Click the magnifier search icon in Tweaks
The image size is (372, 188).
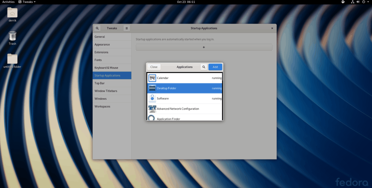pos(97,28)
